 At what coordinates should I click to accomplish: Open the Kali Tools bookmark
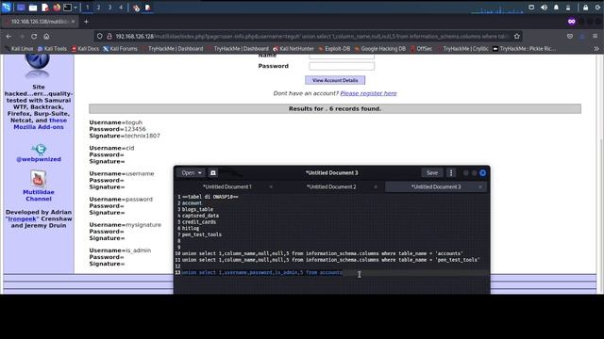click(53, 49)
